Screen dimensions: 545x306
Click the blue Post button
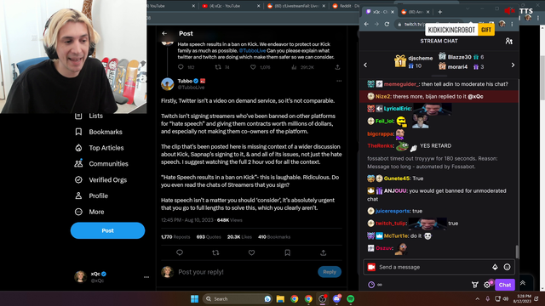(x=108, y=230)
